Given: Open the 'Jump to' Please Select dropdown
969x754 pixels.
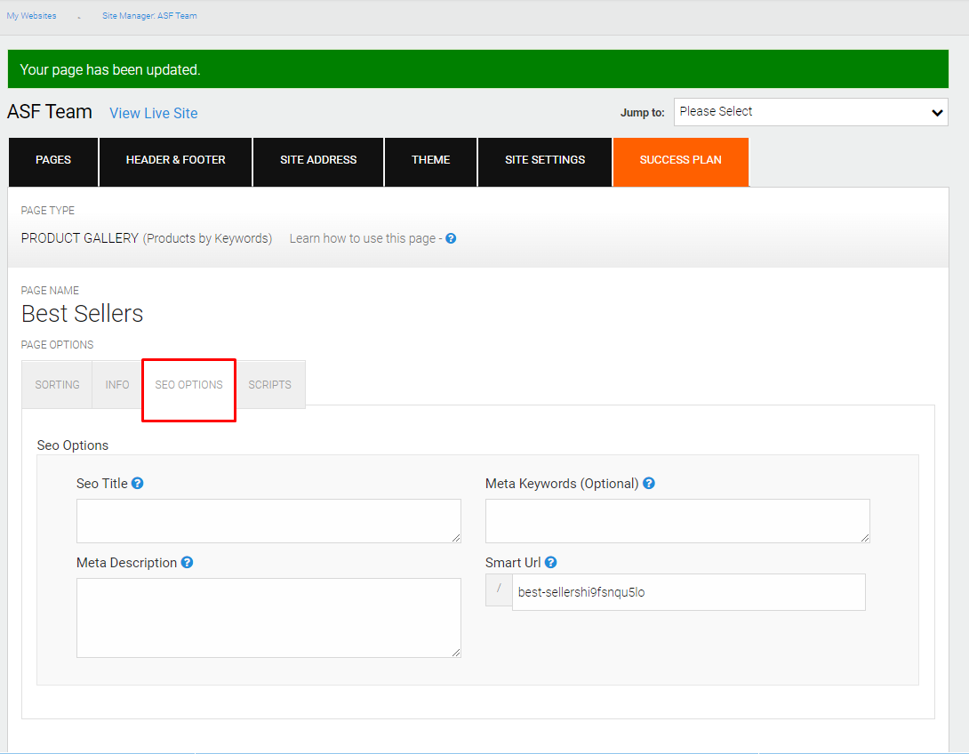Looking at the screenshot, I should coord(811,112).
